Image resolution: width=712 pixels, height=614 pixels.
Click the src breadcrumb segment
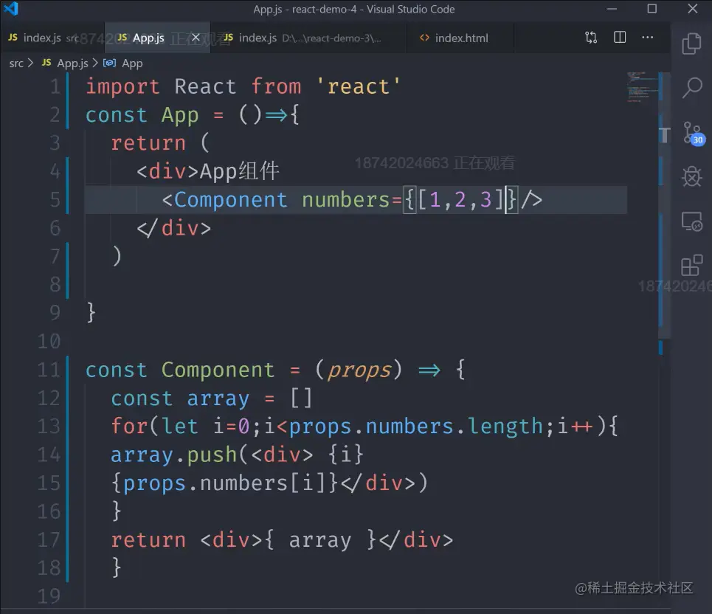pos(16,63)
